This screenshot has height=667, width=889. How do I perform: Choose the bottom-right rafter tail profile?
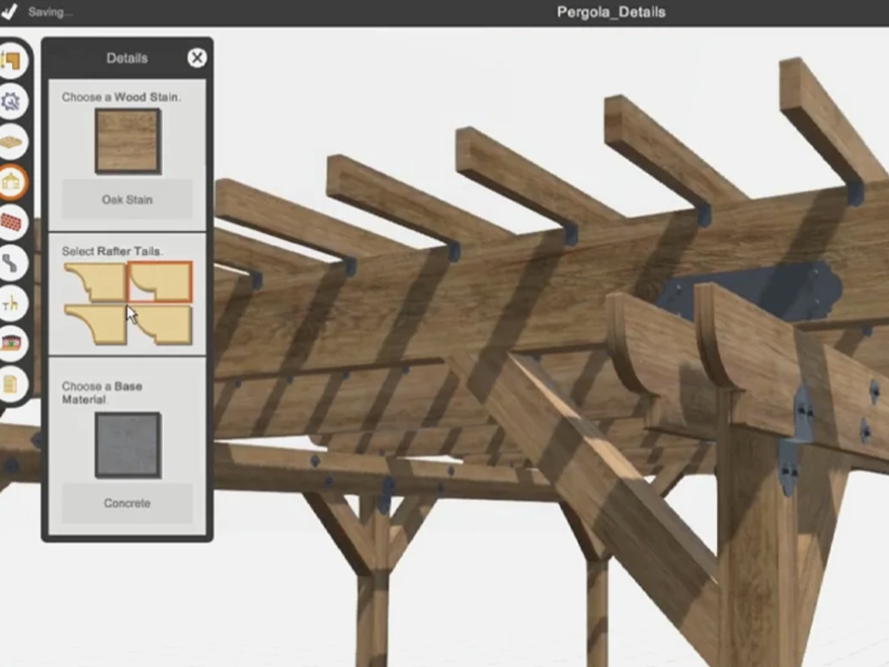[x=160, y=324]
